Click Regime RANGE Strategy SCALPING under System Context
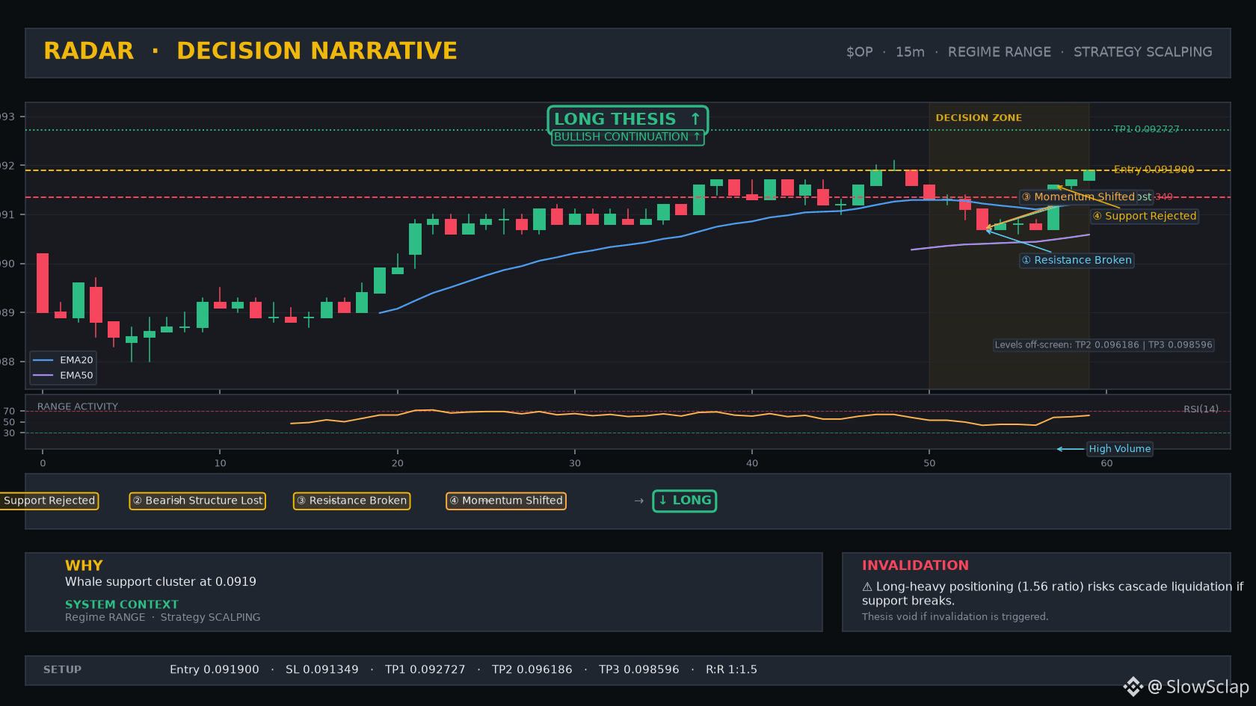The width and height of the screenshot is (1256, 706). tap(163, 617)
